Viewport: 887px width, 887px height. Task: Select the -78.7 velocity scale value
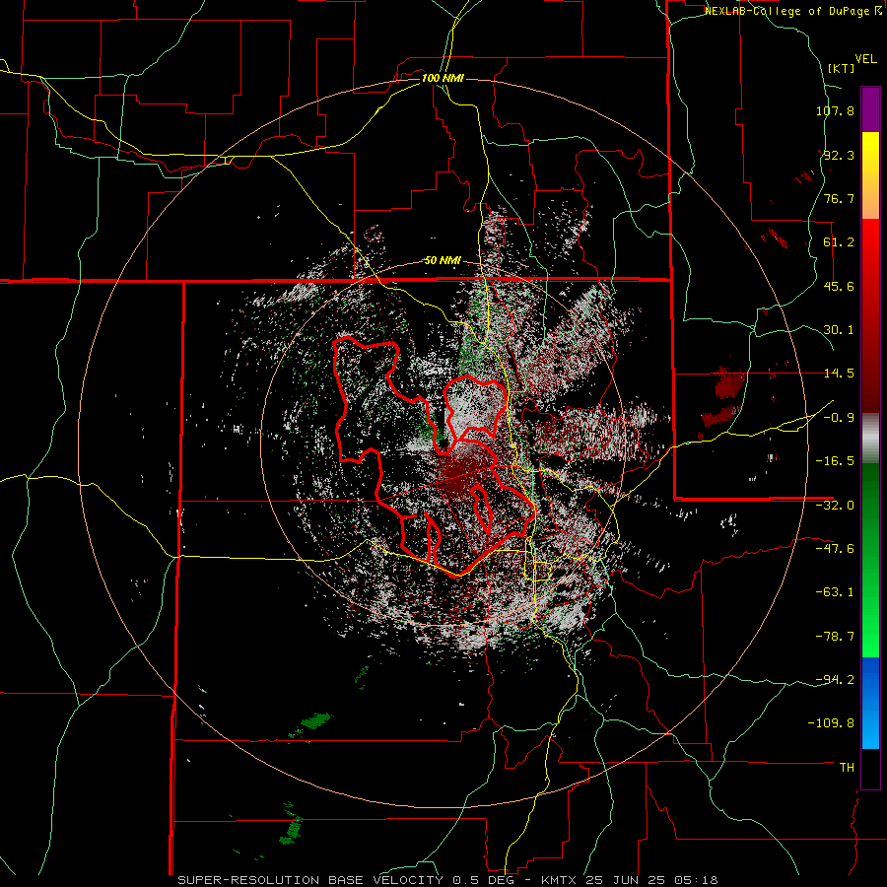click(835, 637)
